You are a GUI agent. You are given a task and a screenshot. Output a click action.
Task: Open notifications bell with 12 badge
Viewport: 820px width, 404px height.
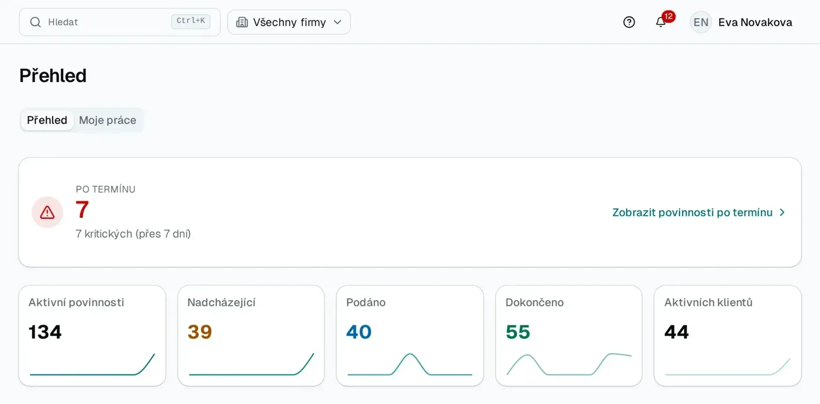661,22
